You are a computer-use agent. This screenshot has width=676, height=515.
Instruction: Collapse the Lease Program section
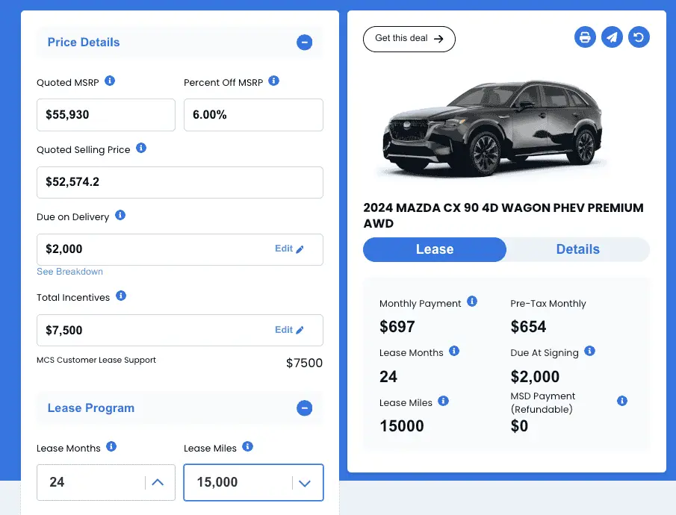304,408
